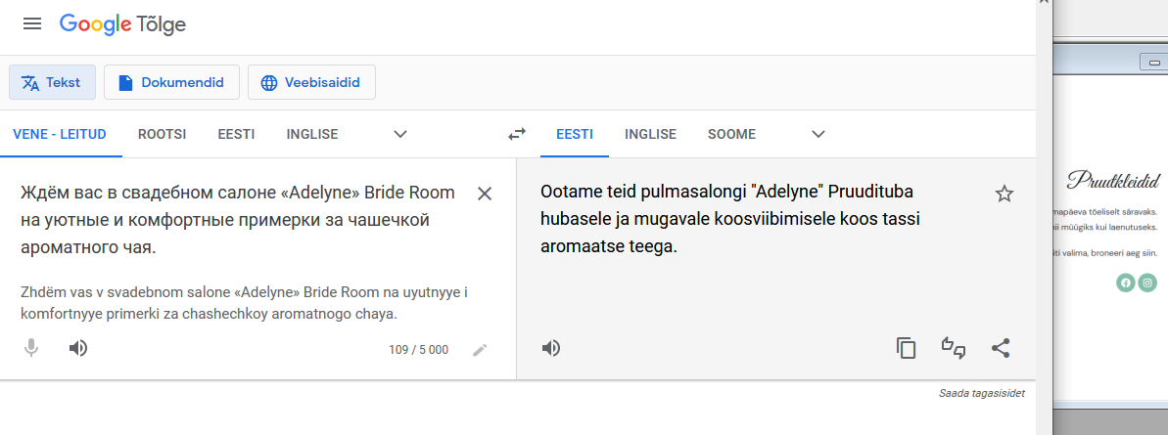
Task: Switch to Veebisaidid translation mode
Action: [311, 82]
